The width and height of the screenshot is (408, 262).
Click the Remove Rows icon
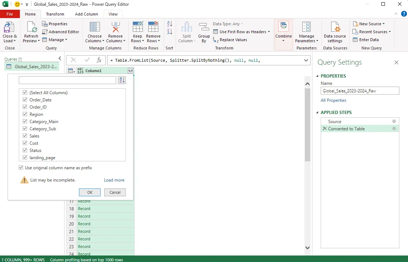coord(153,27)
